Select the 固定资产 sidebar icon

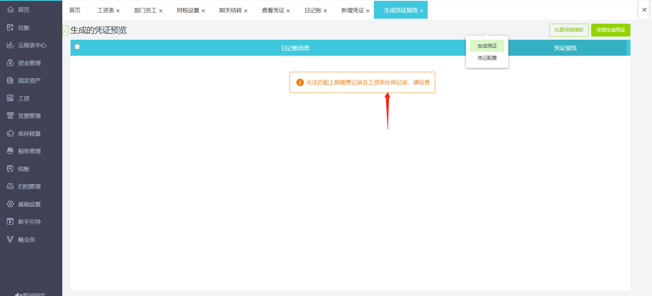coord(10,81)
